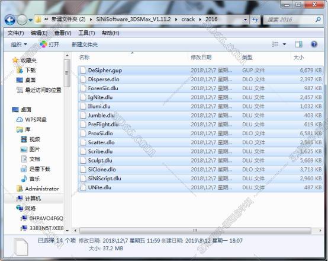Click UNite.dlu file icon
Screen dimensions: 328x261
pos(83,187)
